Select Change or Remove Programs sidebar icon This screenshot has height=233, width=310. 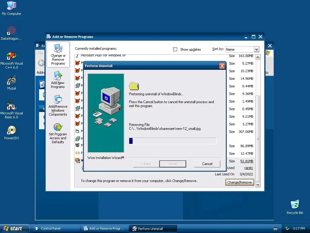tap(58, 55)
